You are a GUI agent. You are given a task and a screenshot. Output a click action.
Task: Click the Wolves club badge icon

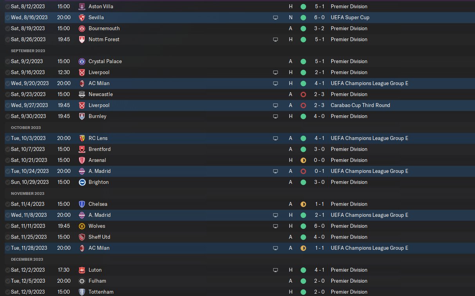[x=82, y=226]
